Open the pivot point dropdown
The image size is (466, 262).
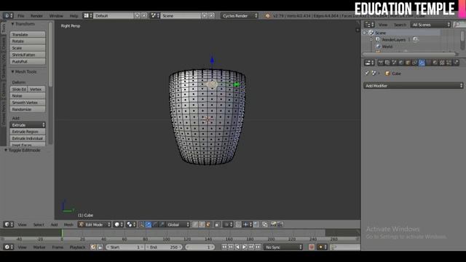pyautogui.click(x=131, y=224)
